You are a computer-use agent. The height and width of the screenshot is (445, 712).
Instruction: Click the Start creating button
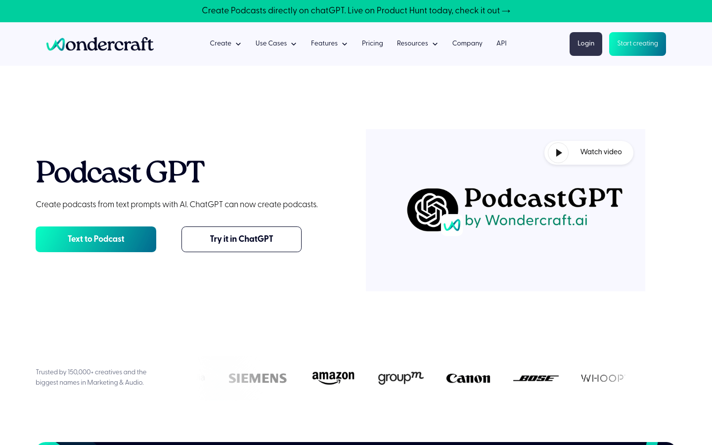[637, 44]
